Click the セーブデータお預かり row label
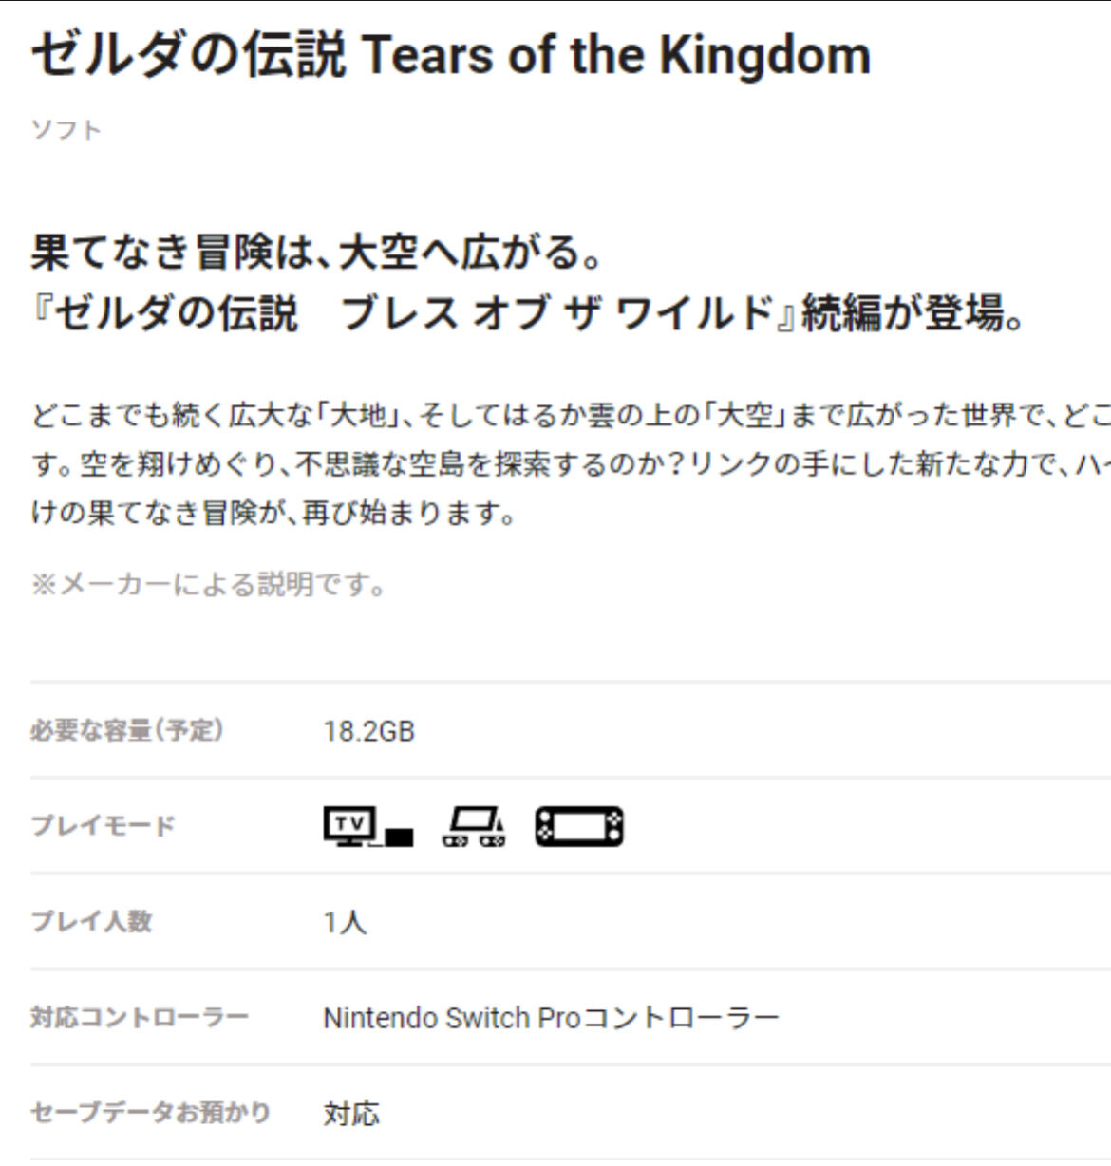This screenshot has width=1111, height=1166. point(151,1112)
